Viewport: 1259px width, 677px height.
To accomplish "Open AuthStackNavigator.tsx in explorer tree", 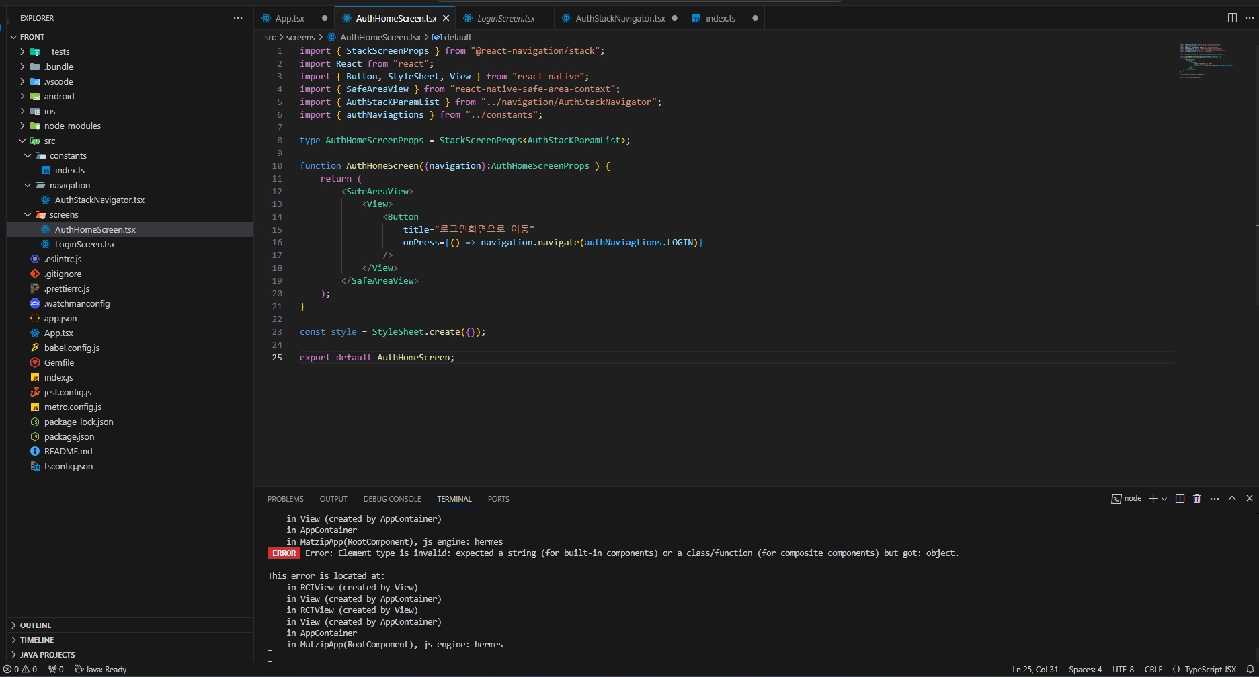I will click(130, 200).
